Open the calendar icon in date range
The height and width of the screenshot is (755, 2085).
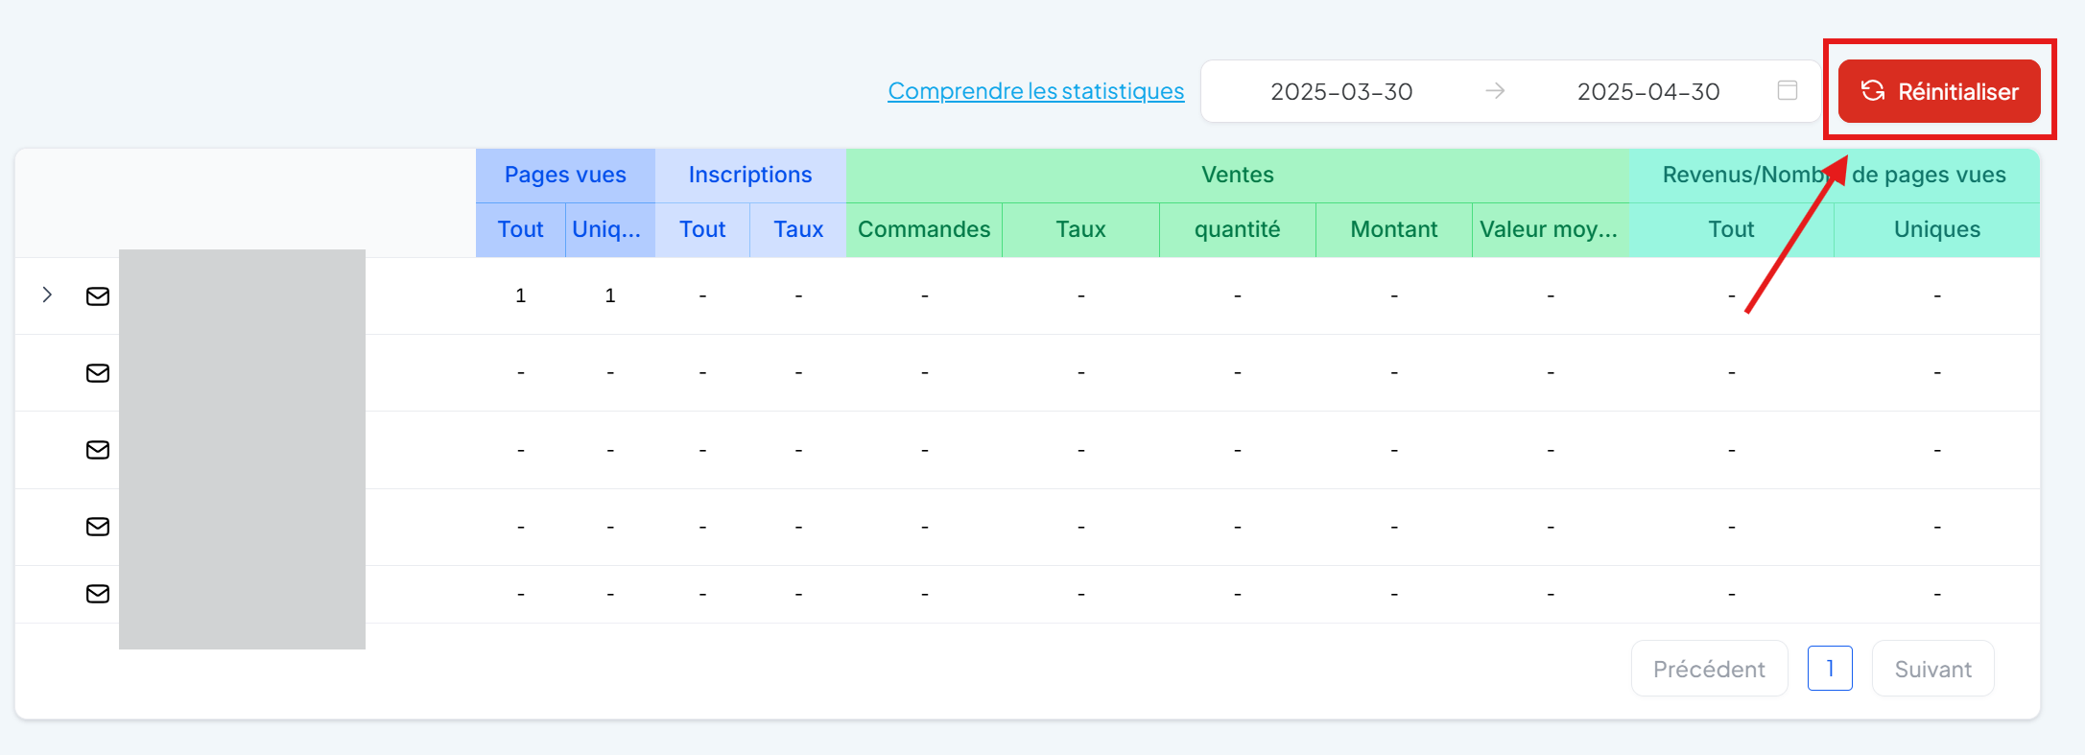(x=1787, y=91)
